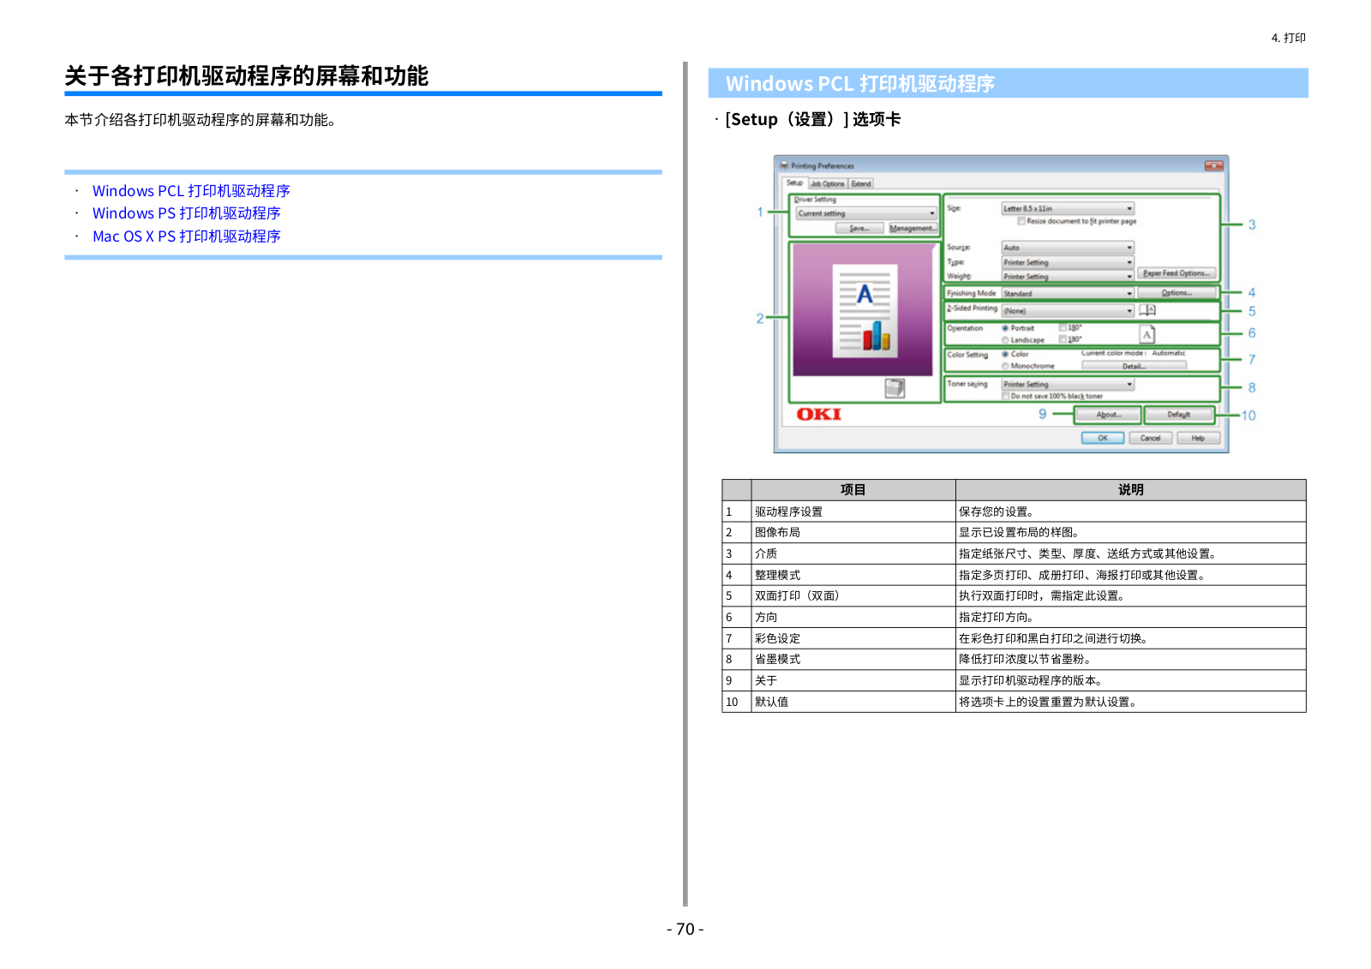The height and width of the screenshot is (969, 1371).
Task: Open the Current setting driver dropdown
Action: pyautogui.click(x=866, y=213)
